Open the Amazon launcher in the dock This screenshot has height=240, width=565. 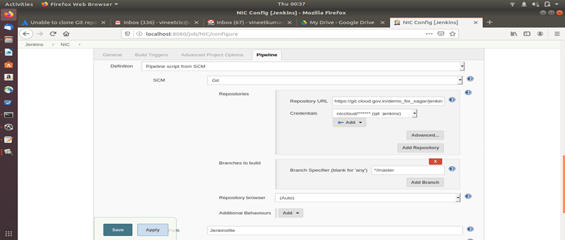[x=9, y=77]
